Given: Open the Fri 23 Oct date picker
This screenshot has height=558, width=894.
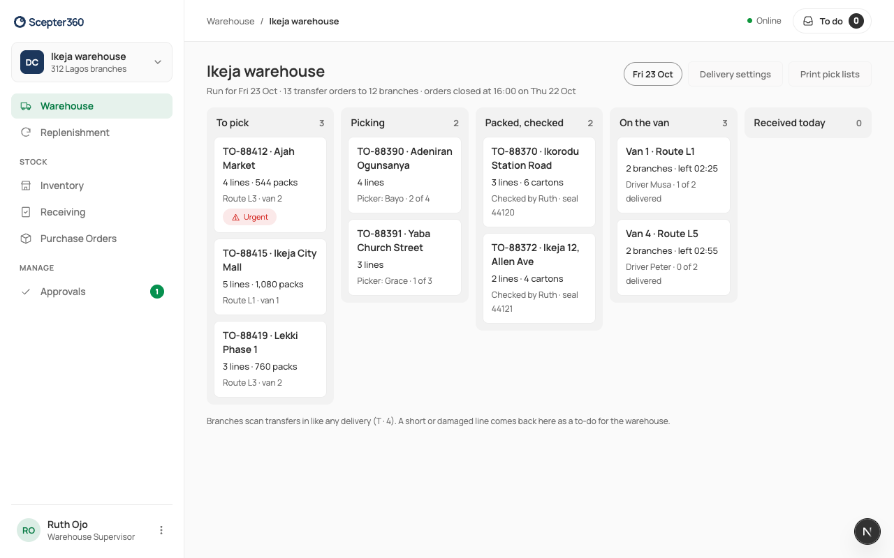Looking at the screenshot, I should tap(653, 74).
